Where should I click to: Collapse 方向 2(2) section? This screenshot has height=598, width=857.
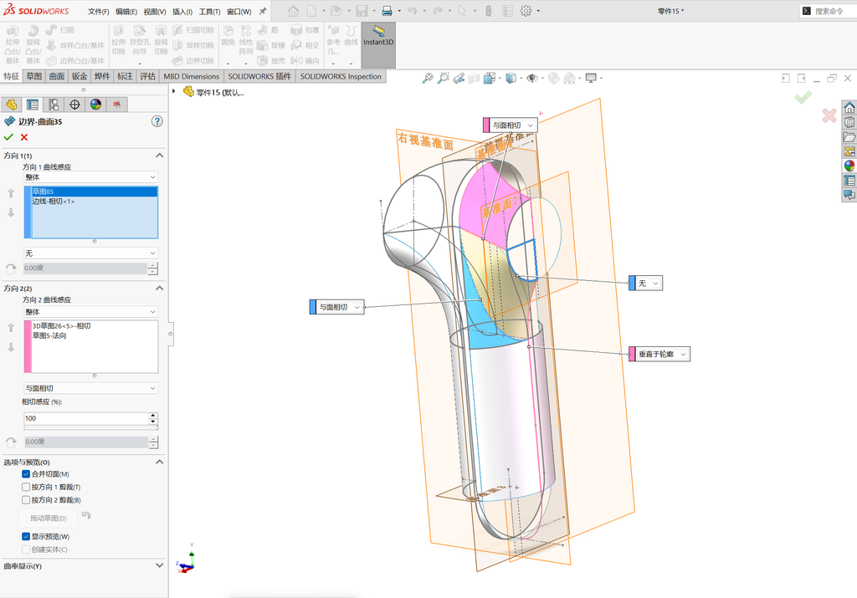click(x=160, y=288)
